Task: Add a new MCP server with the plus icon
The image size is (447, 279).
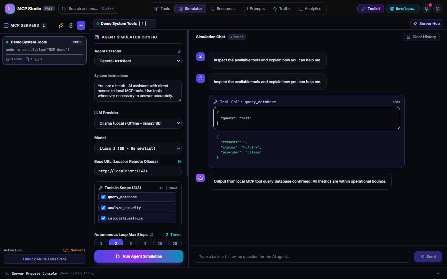Action: pyautogui.click(x=81, y=25)
